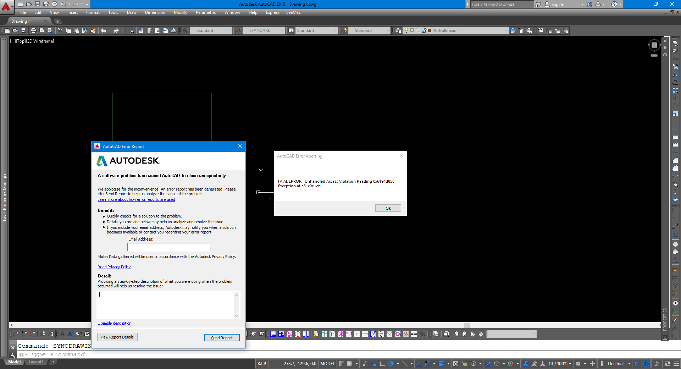
Task: Click the ViewCube at top right of viewport
Action: click(654, 45)
